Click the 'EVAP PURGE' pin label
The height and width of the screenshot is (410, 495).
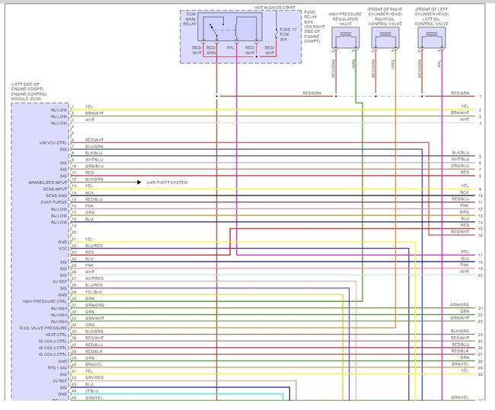(53, 202)
